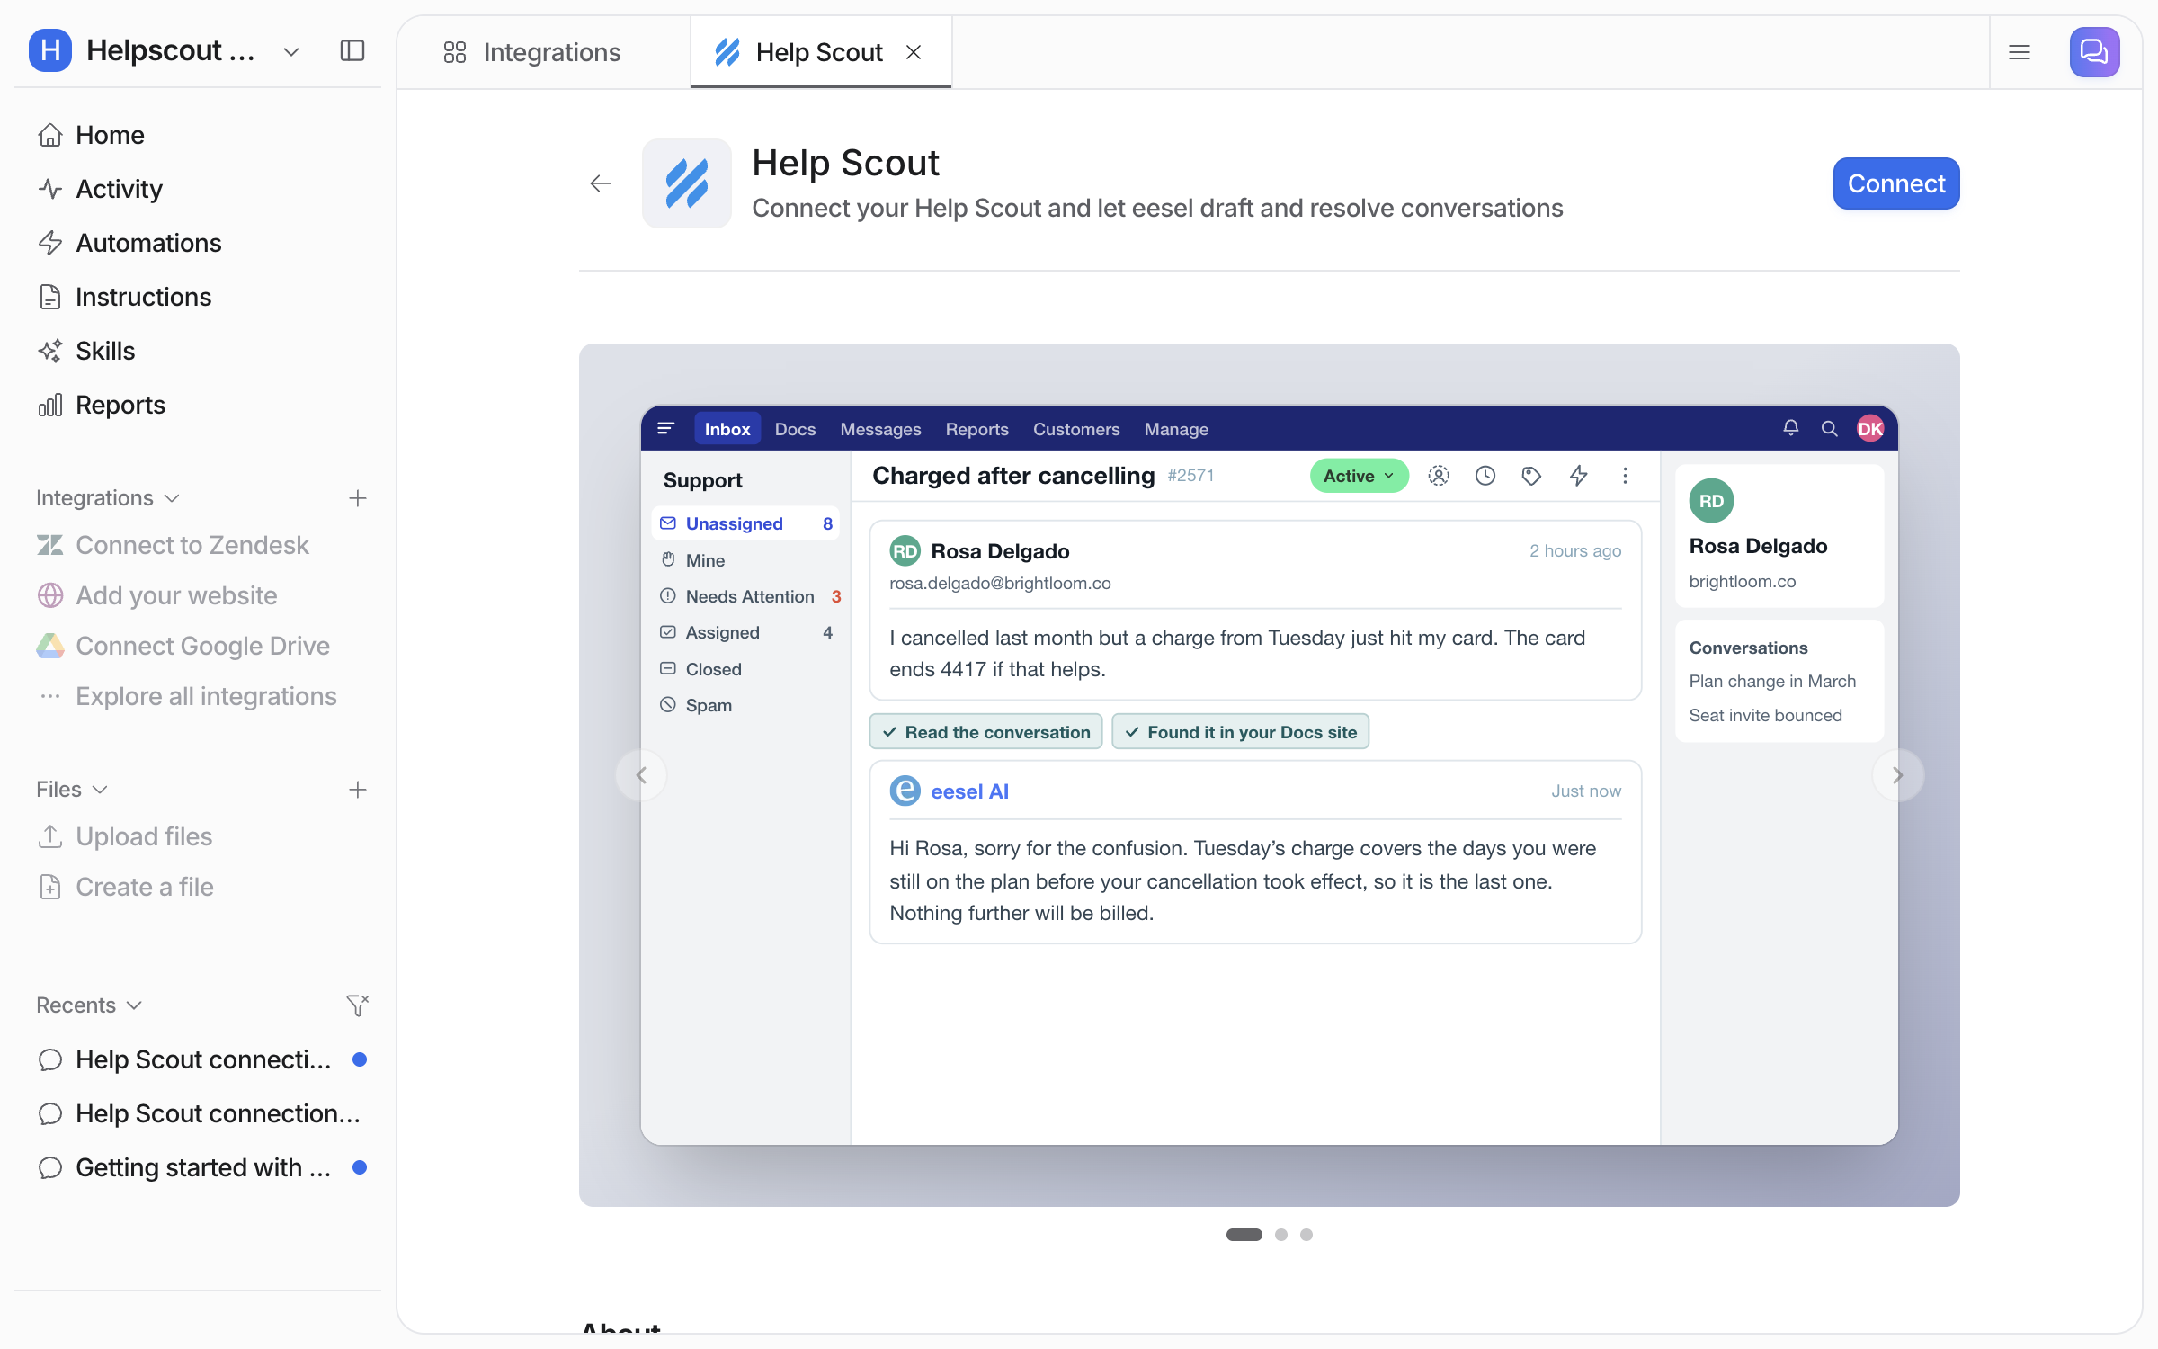Open the chat panel icon
Viewport: 2158px width, 1349px height.
[2094, 52]
